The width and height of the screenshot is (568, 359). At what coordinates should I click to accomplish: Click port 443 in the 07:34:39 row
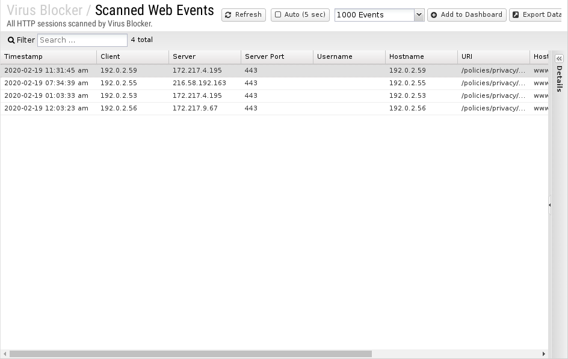pyautogui.click(x=251, y=83)
